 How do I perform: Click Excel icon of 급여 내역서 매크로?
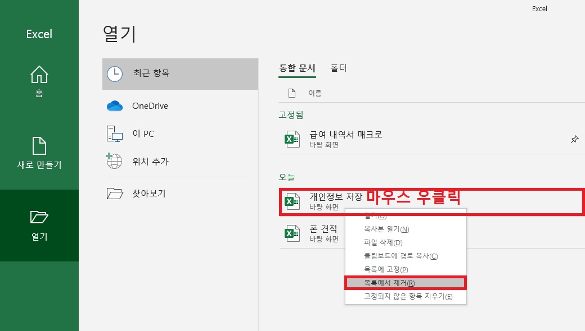point(292,140)
